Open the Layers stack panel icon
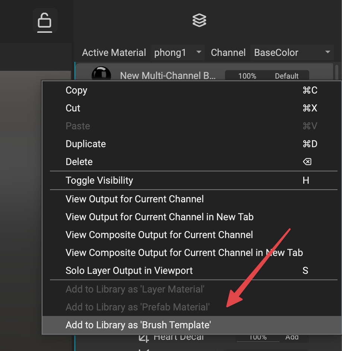This screenshot has height=351, width=342. [199, 20]
